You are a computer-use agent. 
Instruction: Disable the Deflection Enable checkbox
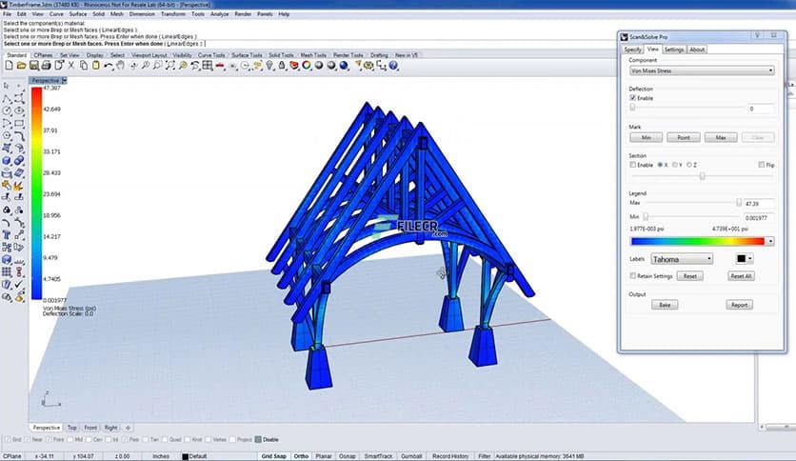tap(633, 97)
